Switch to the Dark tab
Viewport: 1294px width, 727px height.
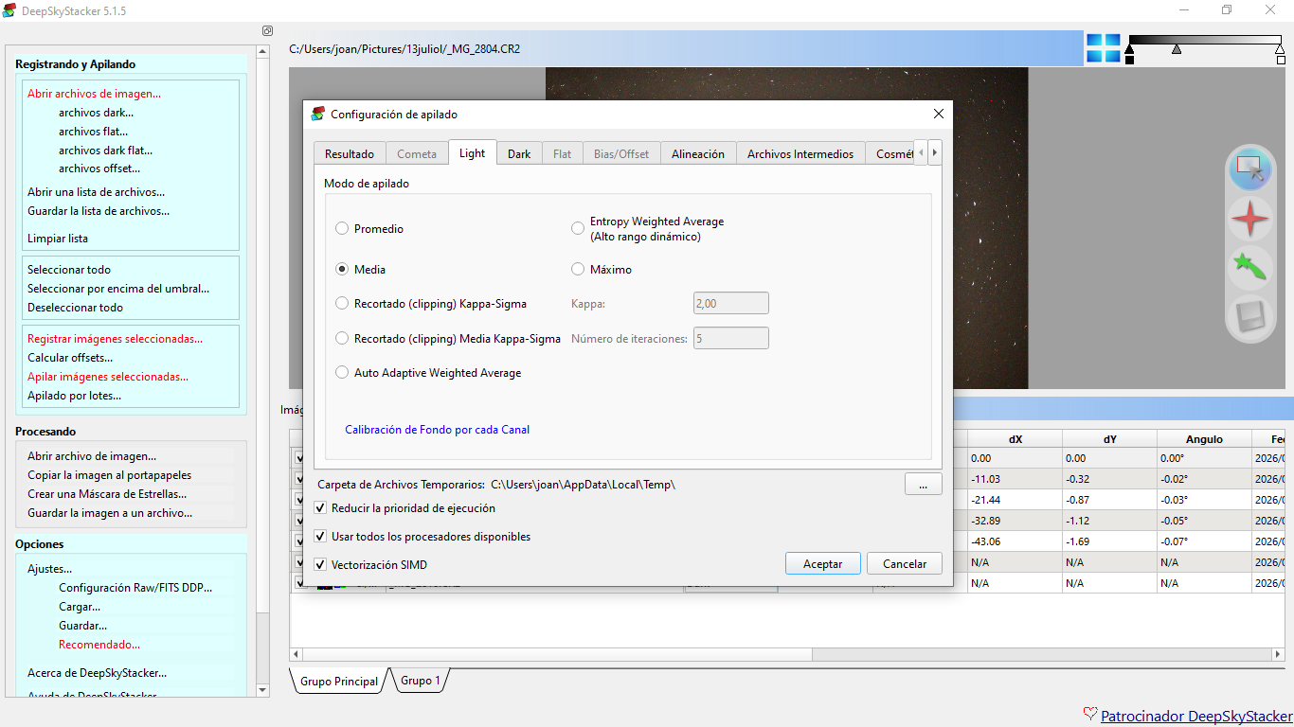[519, 153]
